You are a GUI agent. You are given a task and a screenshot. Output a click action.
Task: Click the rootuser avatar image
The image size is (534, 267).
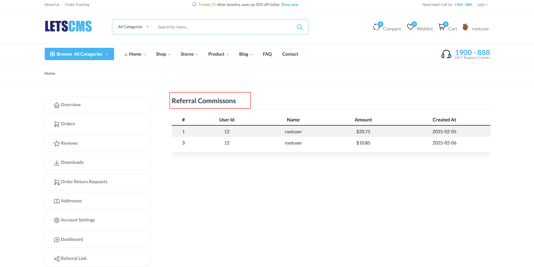click(x=465, y=27)
